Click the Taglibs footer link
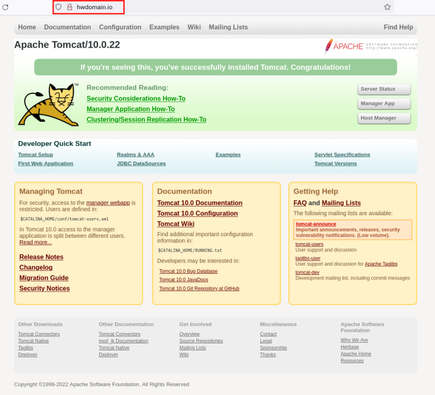 click(26, 348)
